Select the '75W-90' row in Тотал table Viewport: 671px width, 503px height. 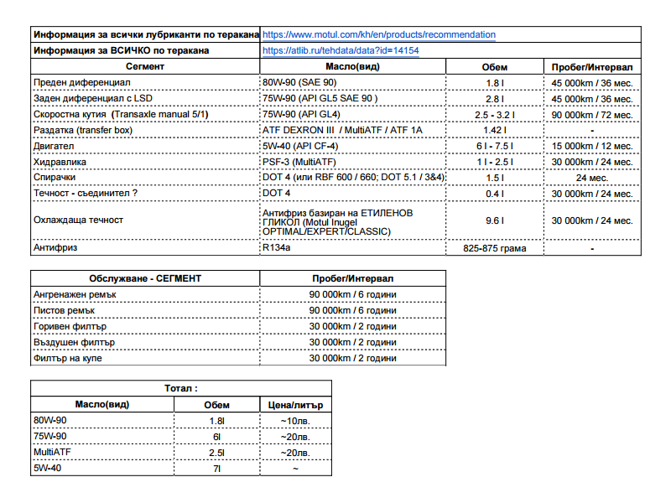(102, 436)
